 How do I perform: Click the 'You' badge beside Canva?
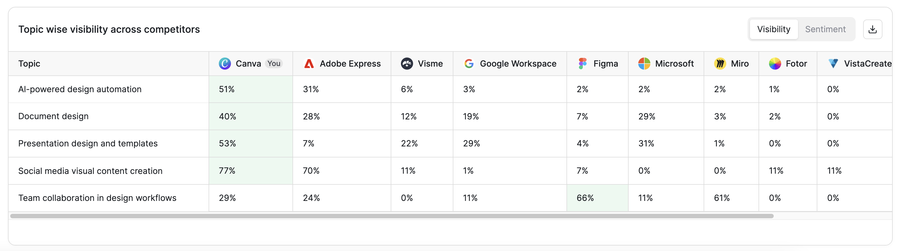coord(274,64)
